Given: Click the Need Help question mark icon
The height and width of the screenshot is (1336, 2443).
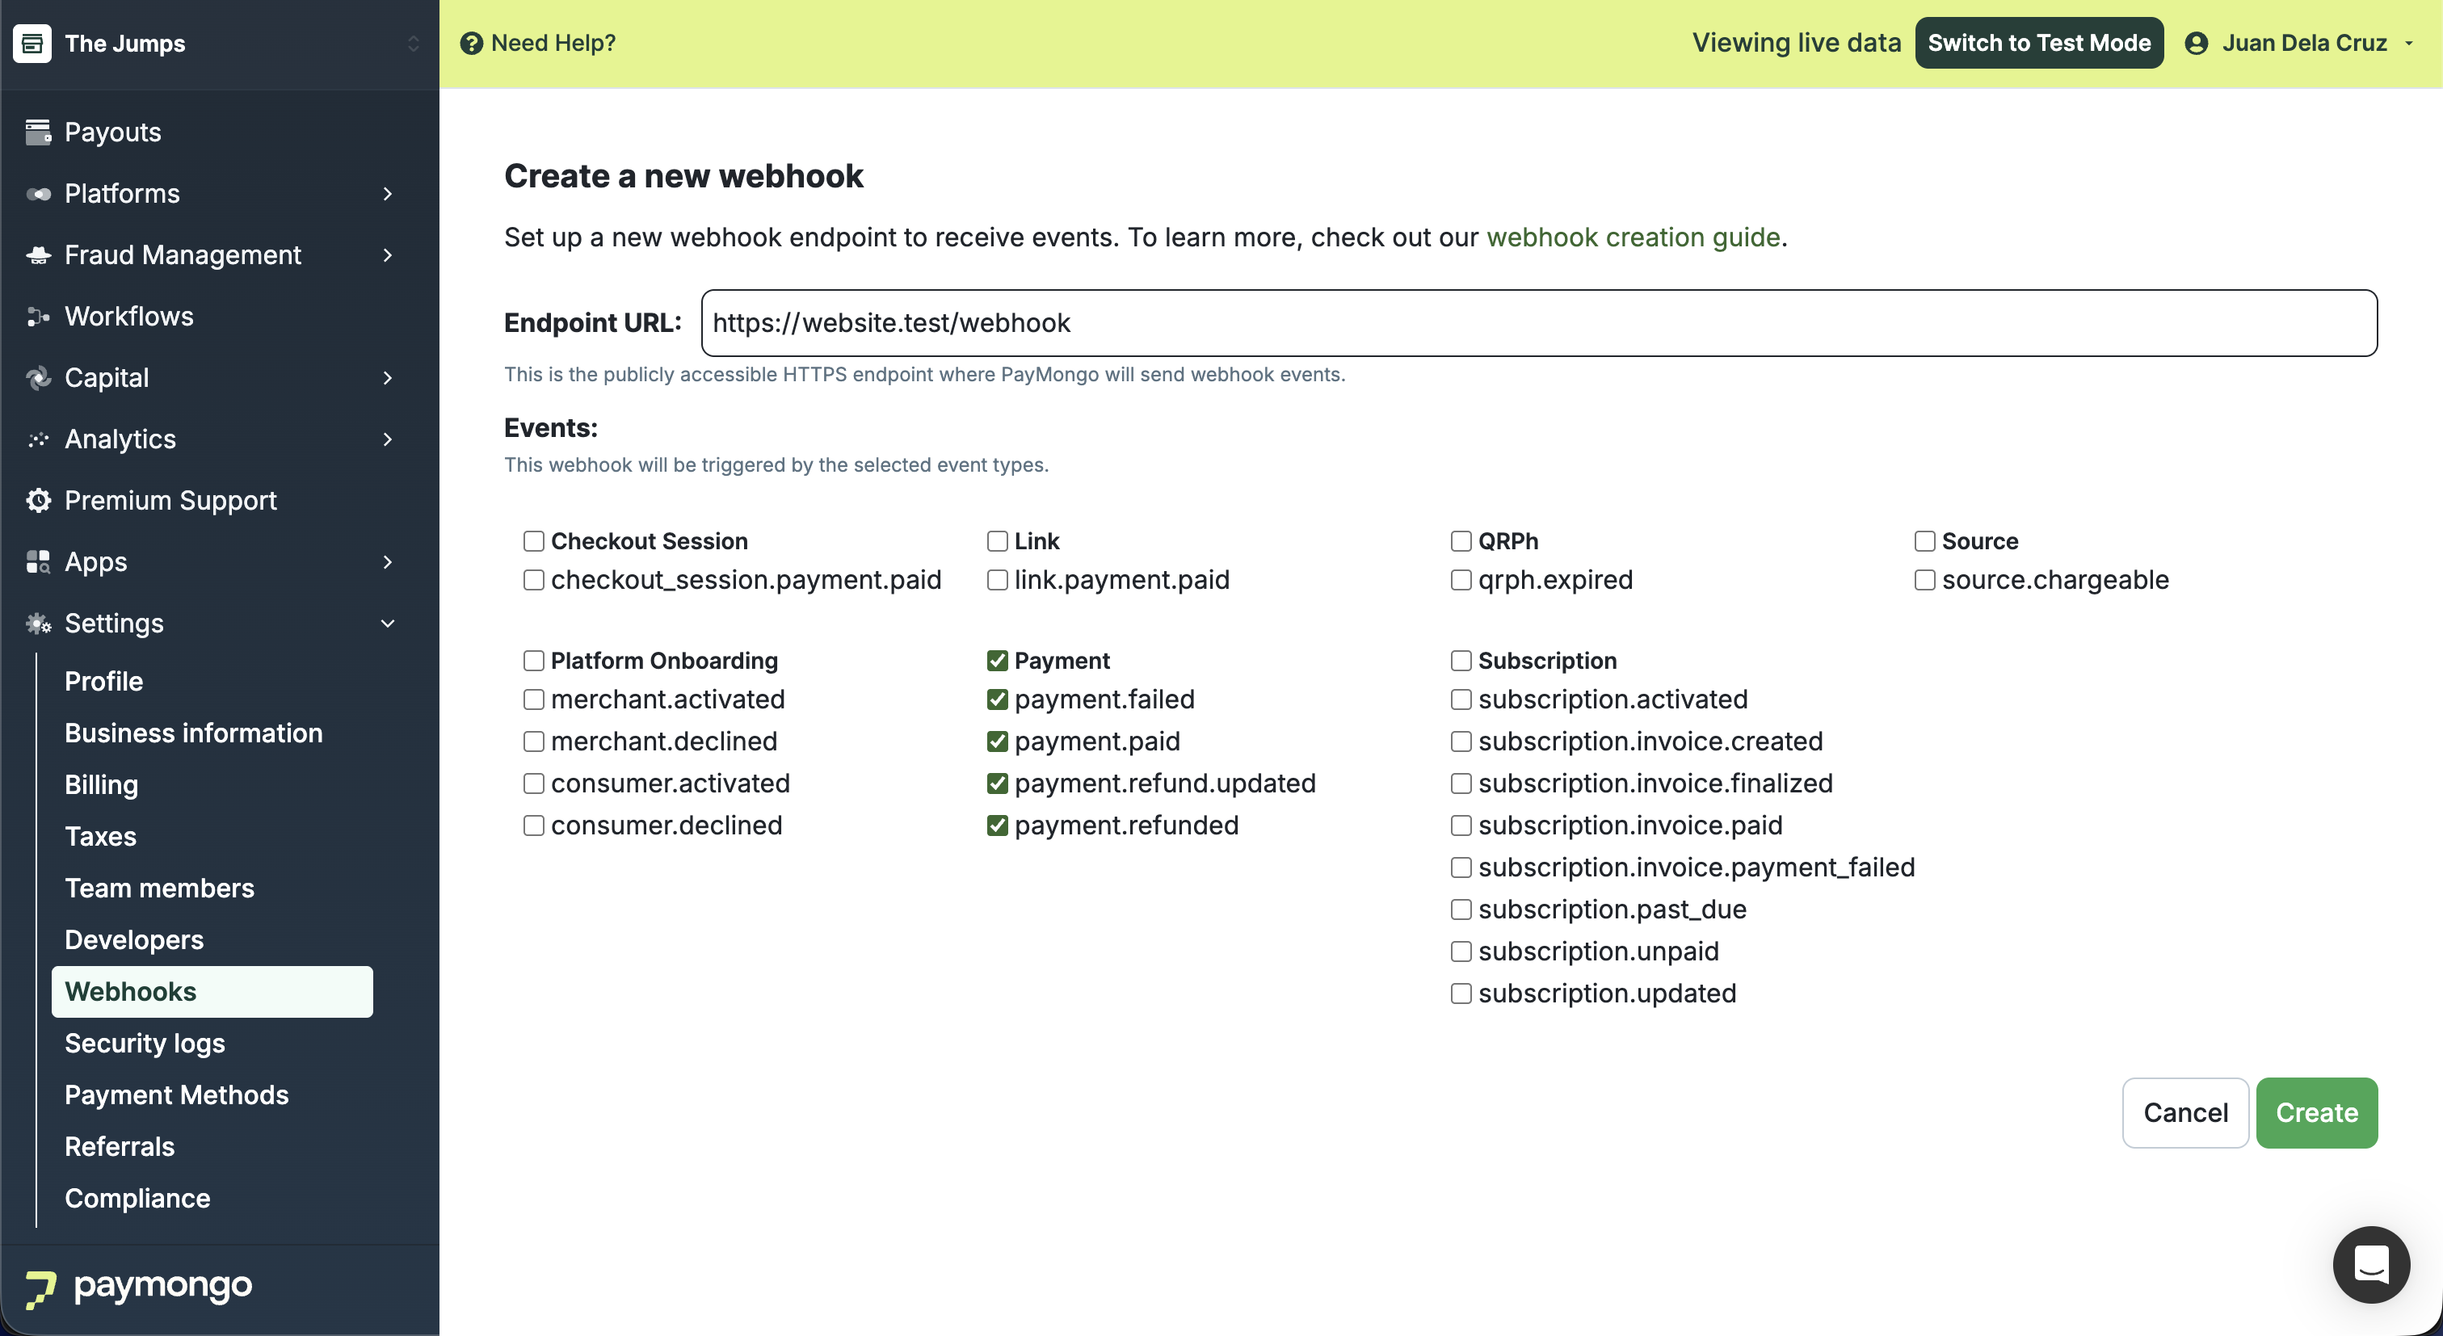Looking at the screenshot, I should pos(471,44).
